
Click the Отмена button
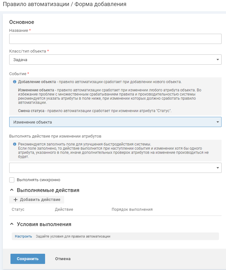pos(63,259)
